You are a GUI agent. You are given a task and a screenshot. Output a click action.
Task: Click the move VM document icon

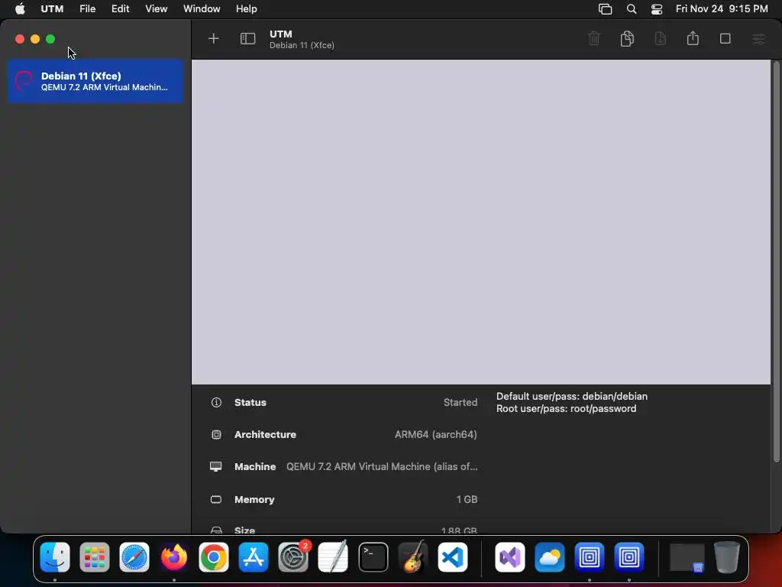tap(661, 38)
